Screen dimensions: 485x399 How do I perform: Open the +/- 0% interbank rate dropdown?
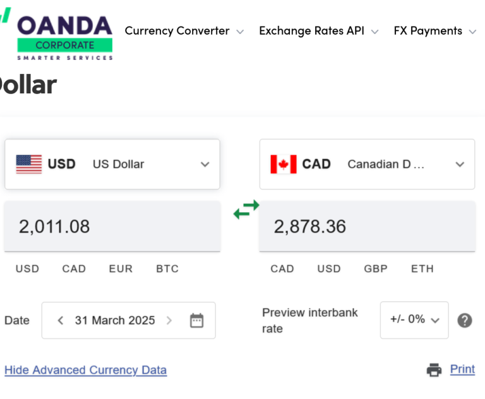click(414, 319)
